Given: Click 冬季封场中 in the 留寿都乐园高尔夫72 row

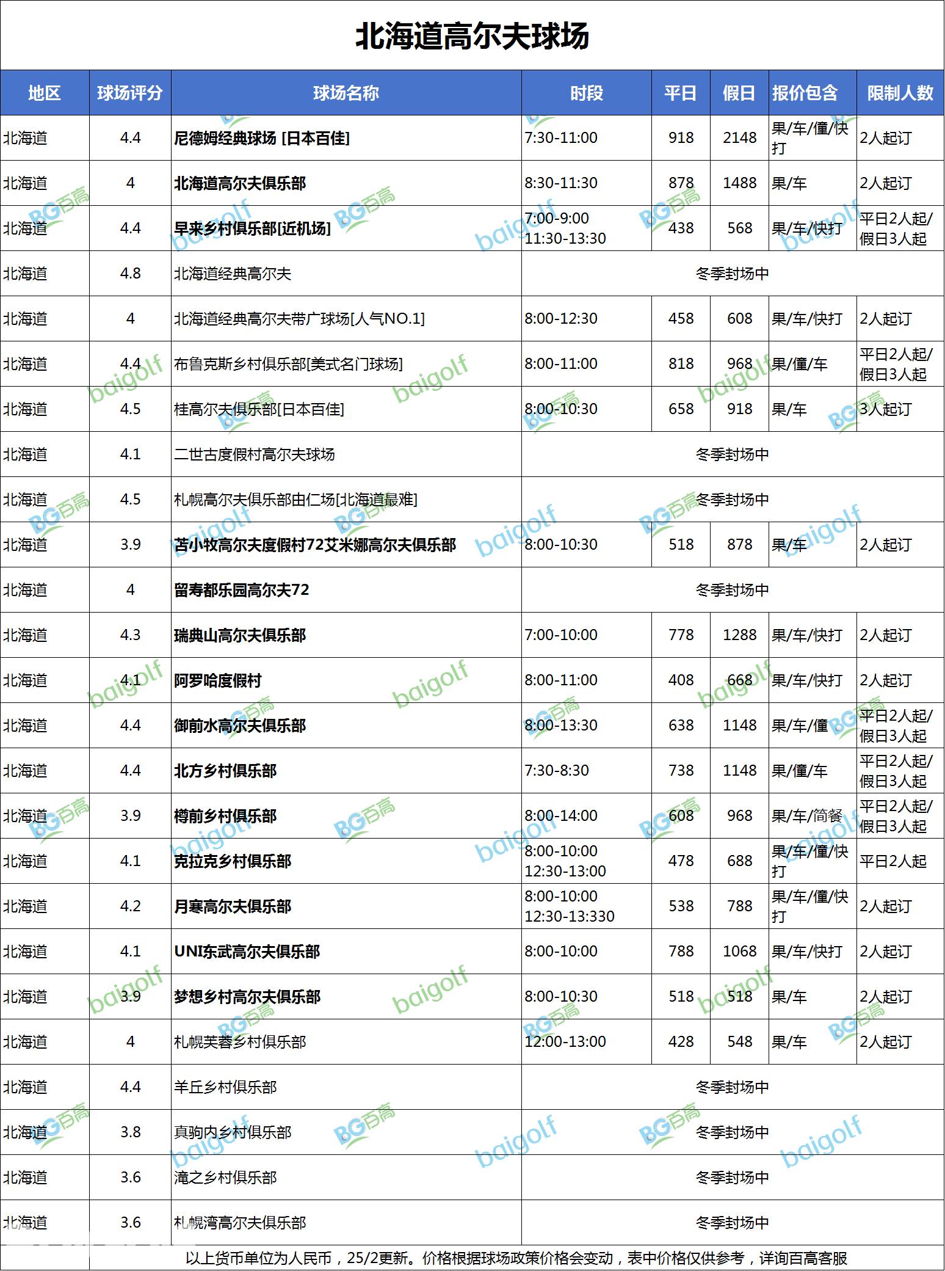Looking at the screenshot, I should point(732,590).
